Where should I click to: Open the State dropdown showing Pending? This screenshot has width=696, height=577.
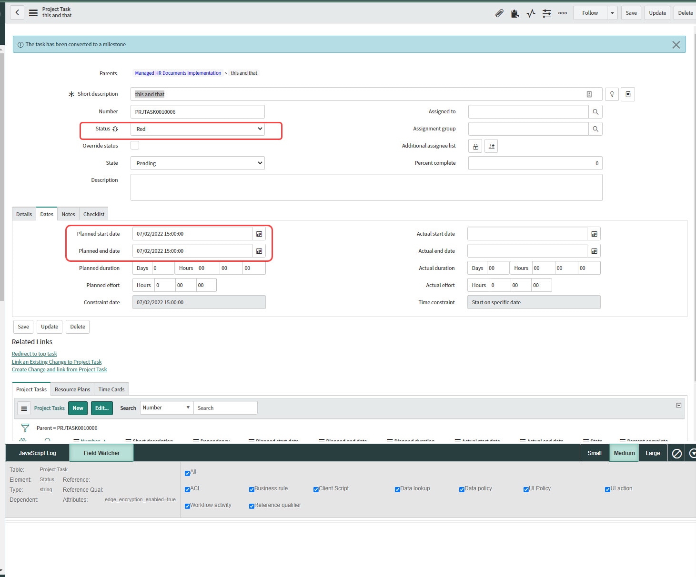click(198, 163)
